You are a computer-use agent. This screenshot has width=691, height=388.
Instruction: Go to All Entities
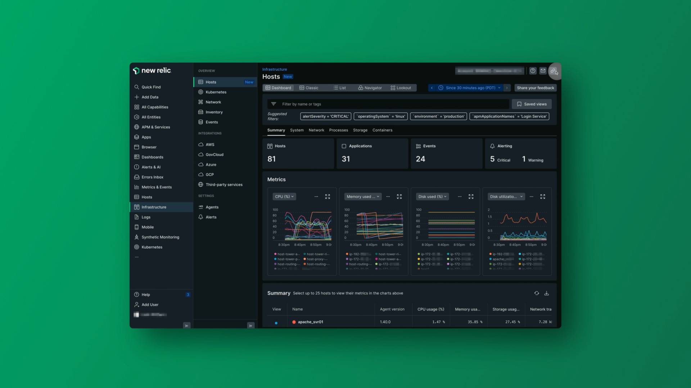pos(151,117)
